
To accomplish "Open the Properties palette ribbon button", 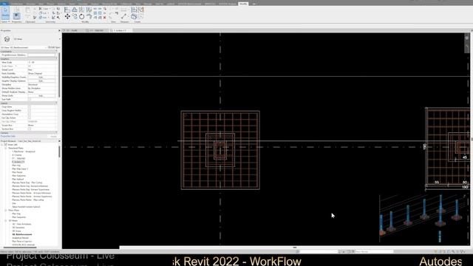I will pyautogui.click(x=16, y=16).
